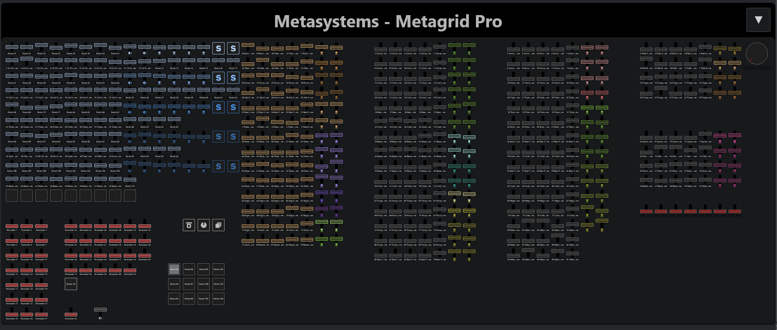Click the first monitor icon in the Param 47 row
Image resolution: width=777 pixels, height=330 pixels.
[x=159, y=83]
